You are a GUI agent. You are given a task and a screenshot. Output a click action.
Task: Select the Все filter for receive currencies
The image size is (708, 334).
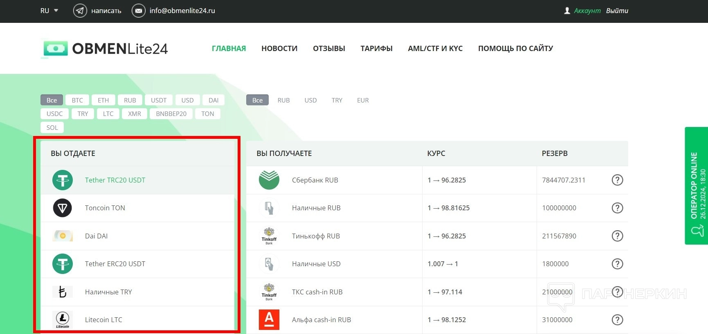(x=258, y=100)
